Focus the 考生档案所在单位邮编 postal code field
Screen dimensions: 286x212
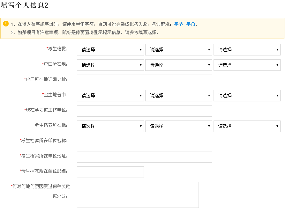(110, 172)
